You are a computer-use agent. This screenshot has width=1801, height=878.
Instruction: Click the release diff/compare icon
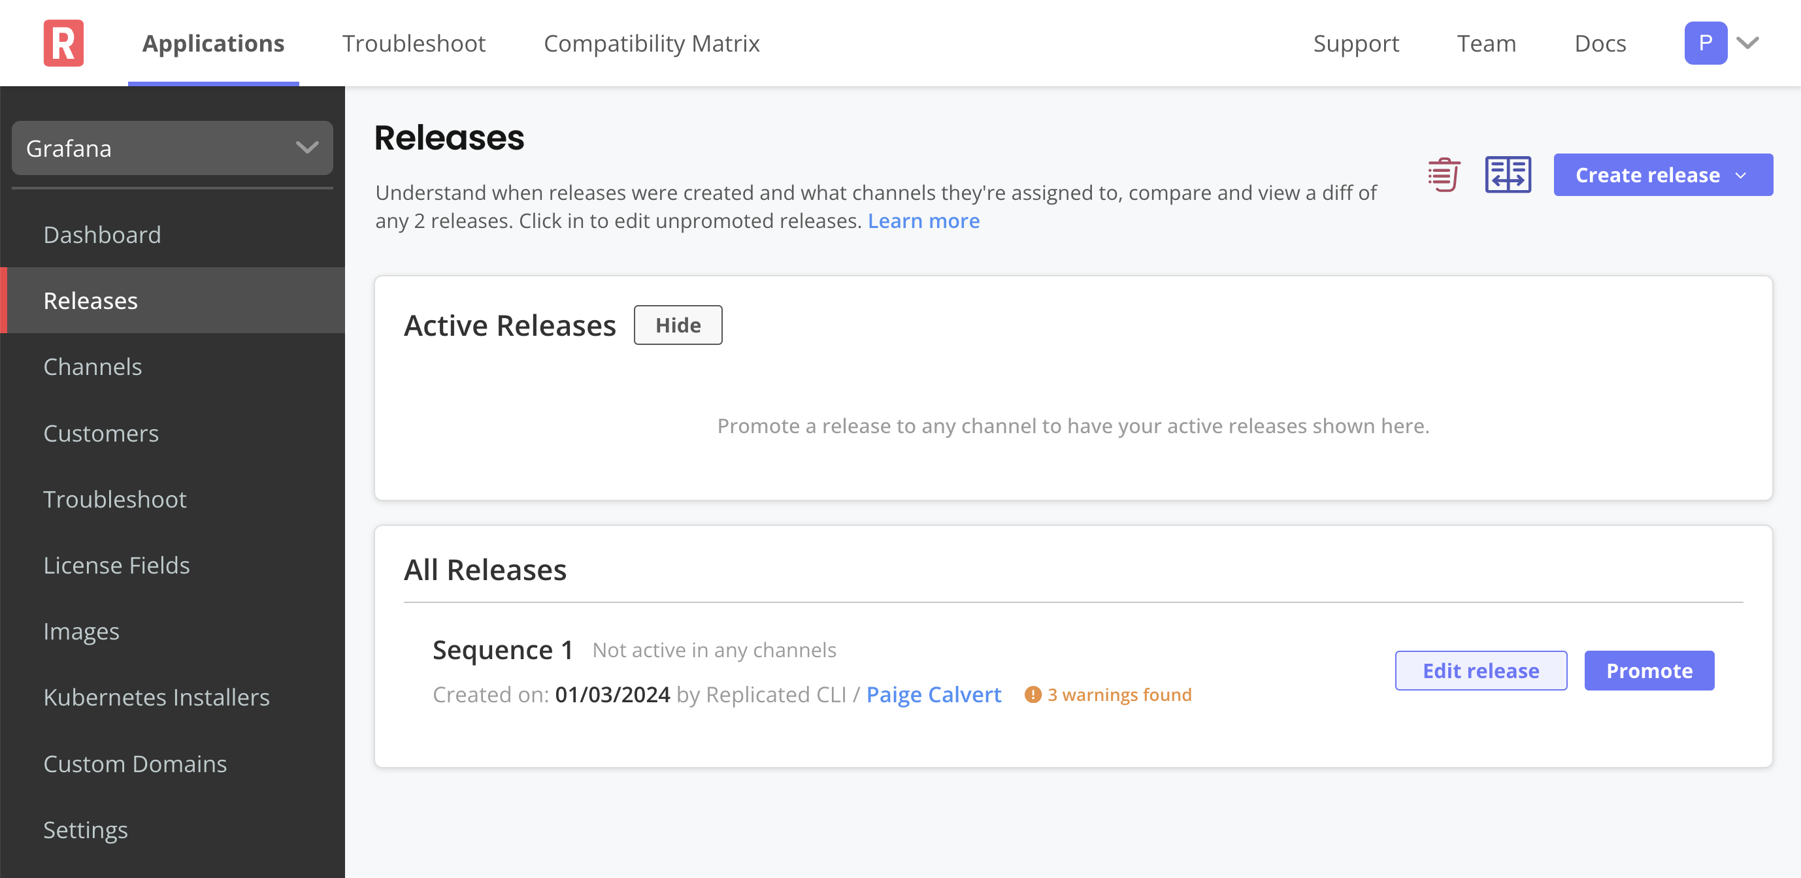[x=1507, y=174]
